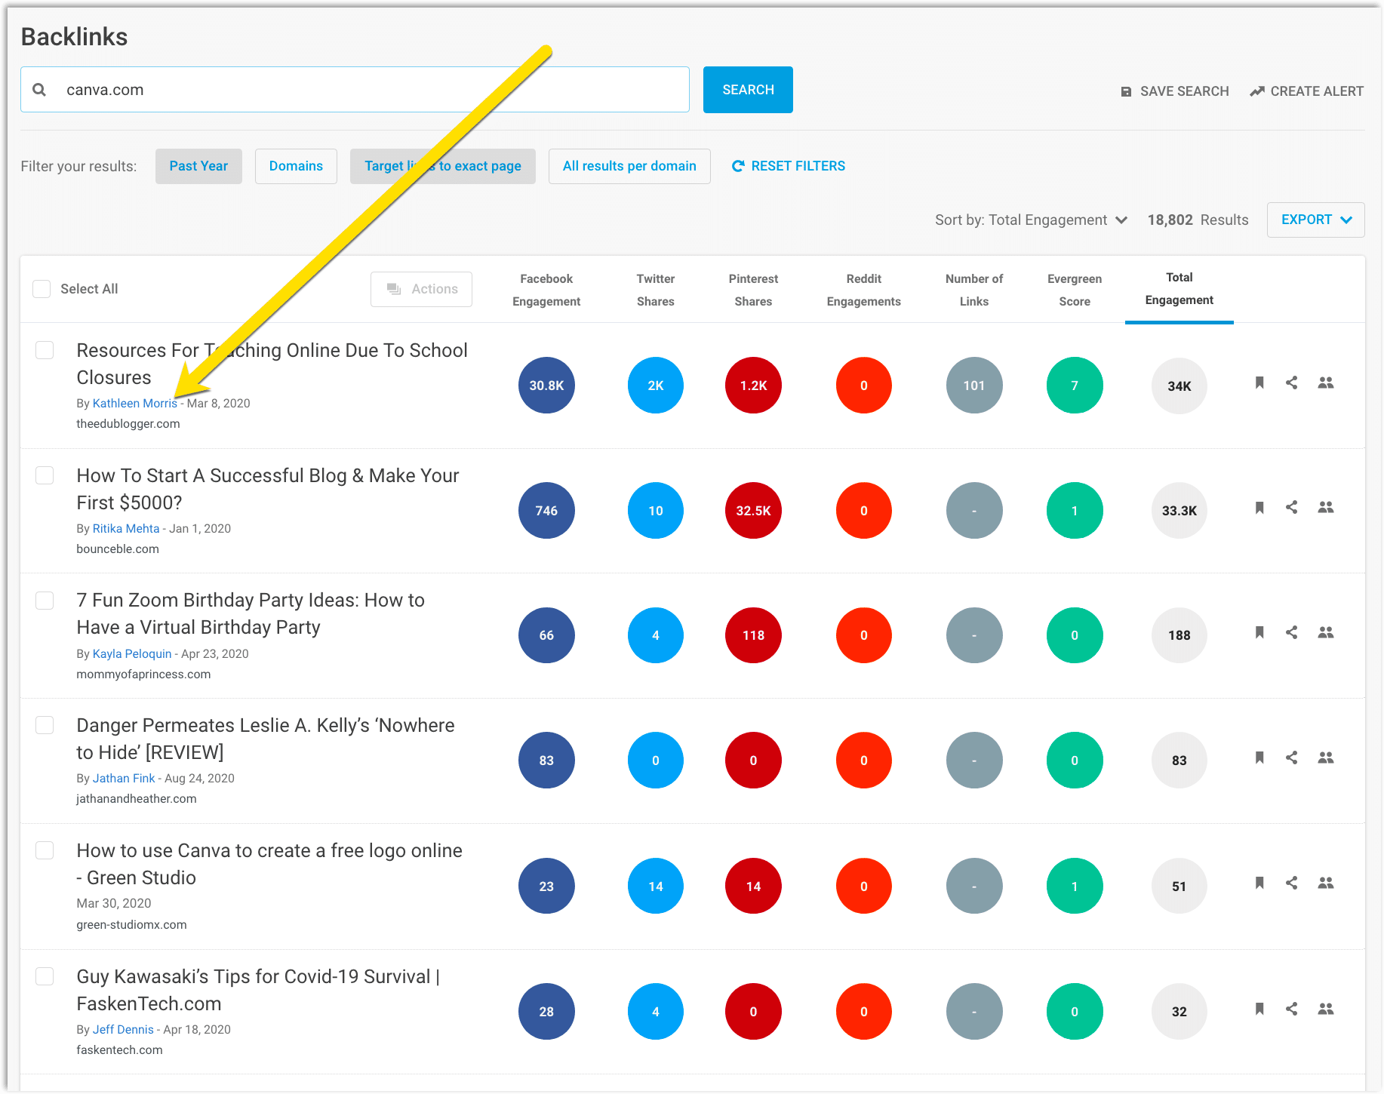The height and width of the screenshot is (1094, 1384).
Task: Bookmark the Green Studio Canva logo article
Action: pyautogui.click(x=1259, y=883)
